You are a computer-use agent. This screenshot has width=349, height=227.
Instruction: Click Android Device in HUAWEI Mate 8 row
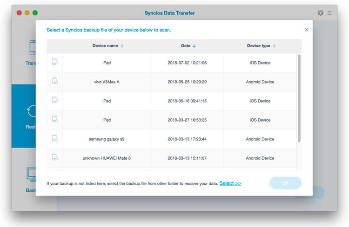click(260, 158)
